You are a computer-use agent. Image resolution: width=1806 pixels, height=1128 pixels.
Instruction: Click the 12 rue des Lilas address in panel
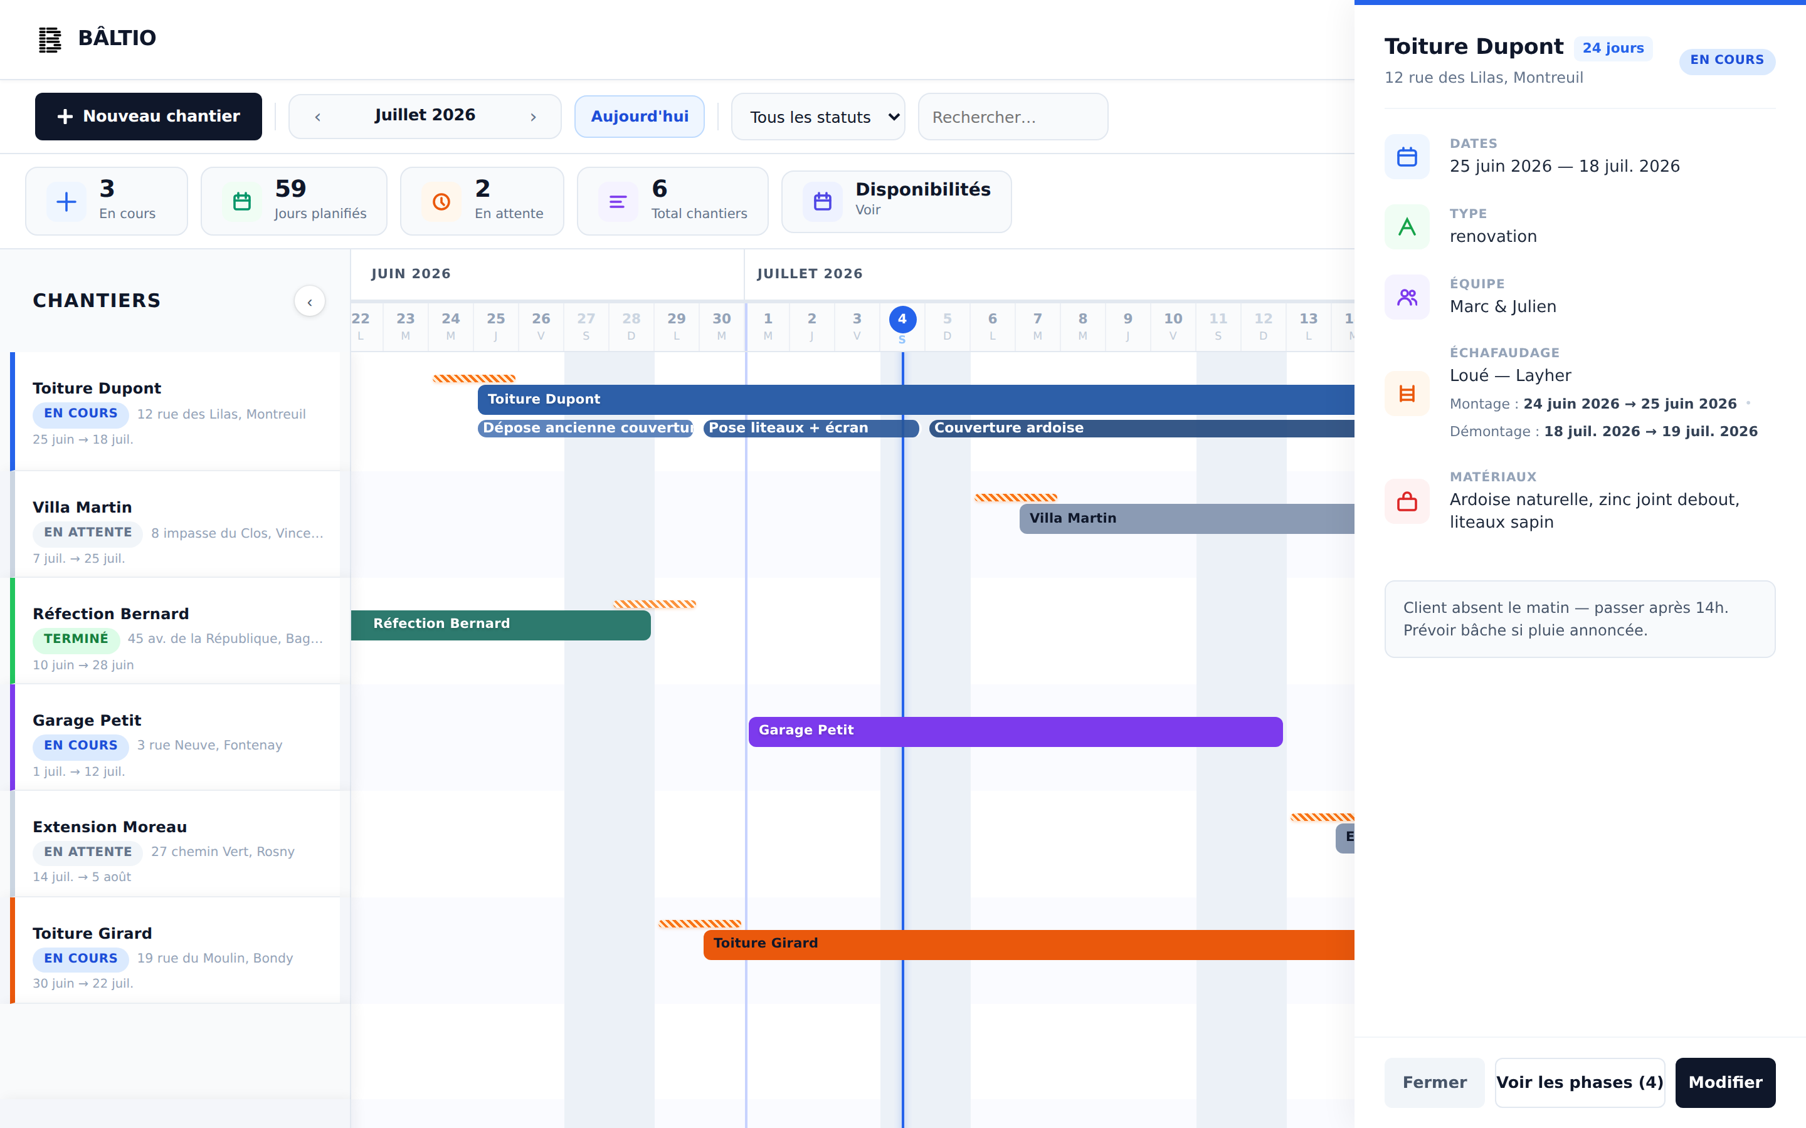click(1484, 78)
